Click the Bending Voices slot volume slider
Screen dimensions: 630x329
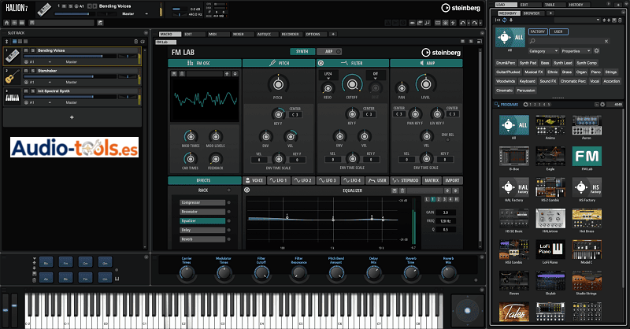coord(69,56)
